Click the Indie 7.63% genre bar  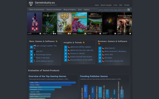pyautogui.click(x=52, y=83)
